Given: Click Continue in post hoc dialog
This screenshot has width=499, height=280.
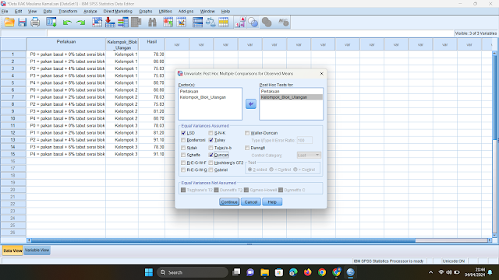Looking at the screenshot, I should point(229,202).
